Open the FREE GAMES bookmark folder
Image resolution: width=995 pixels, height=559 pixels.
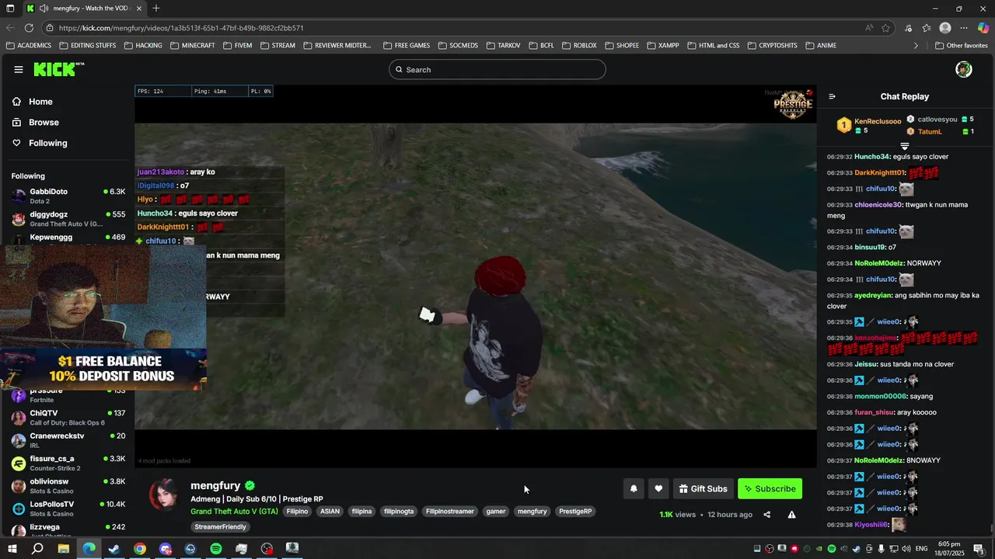407,46
